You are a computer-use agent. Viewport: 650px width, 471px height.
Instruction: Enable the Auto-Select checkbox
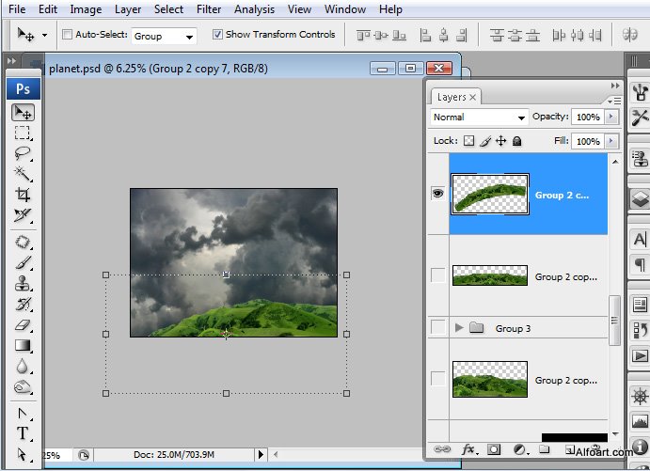pyautogui.click(x=68, y=35)
